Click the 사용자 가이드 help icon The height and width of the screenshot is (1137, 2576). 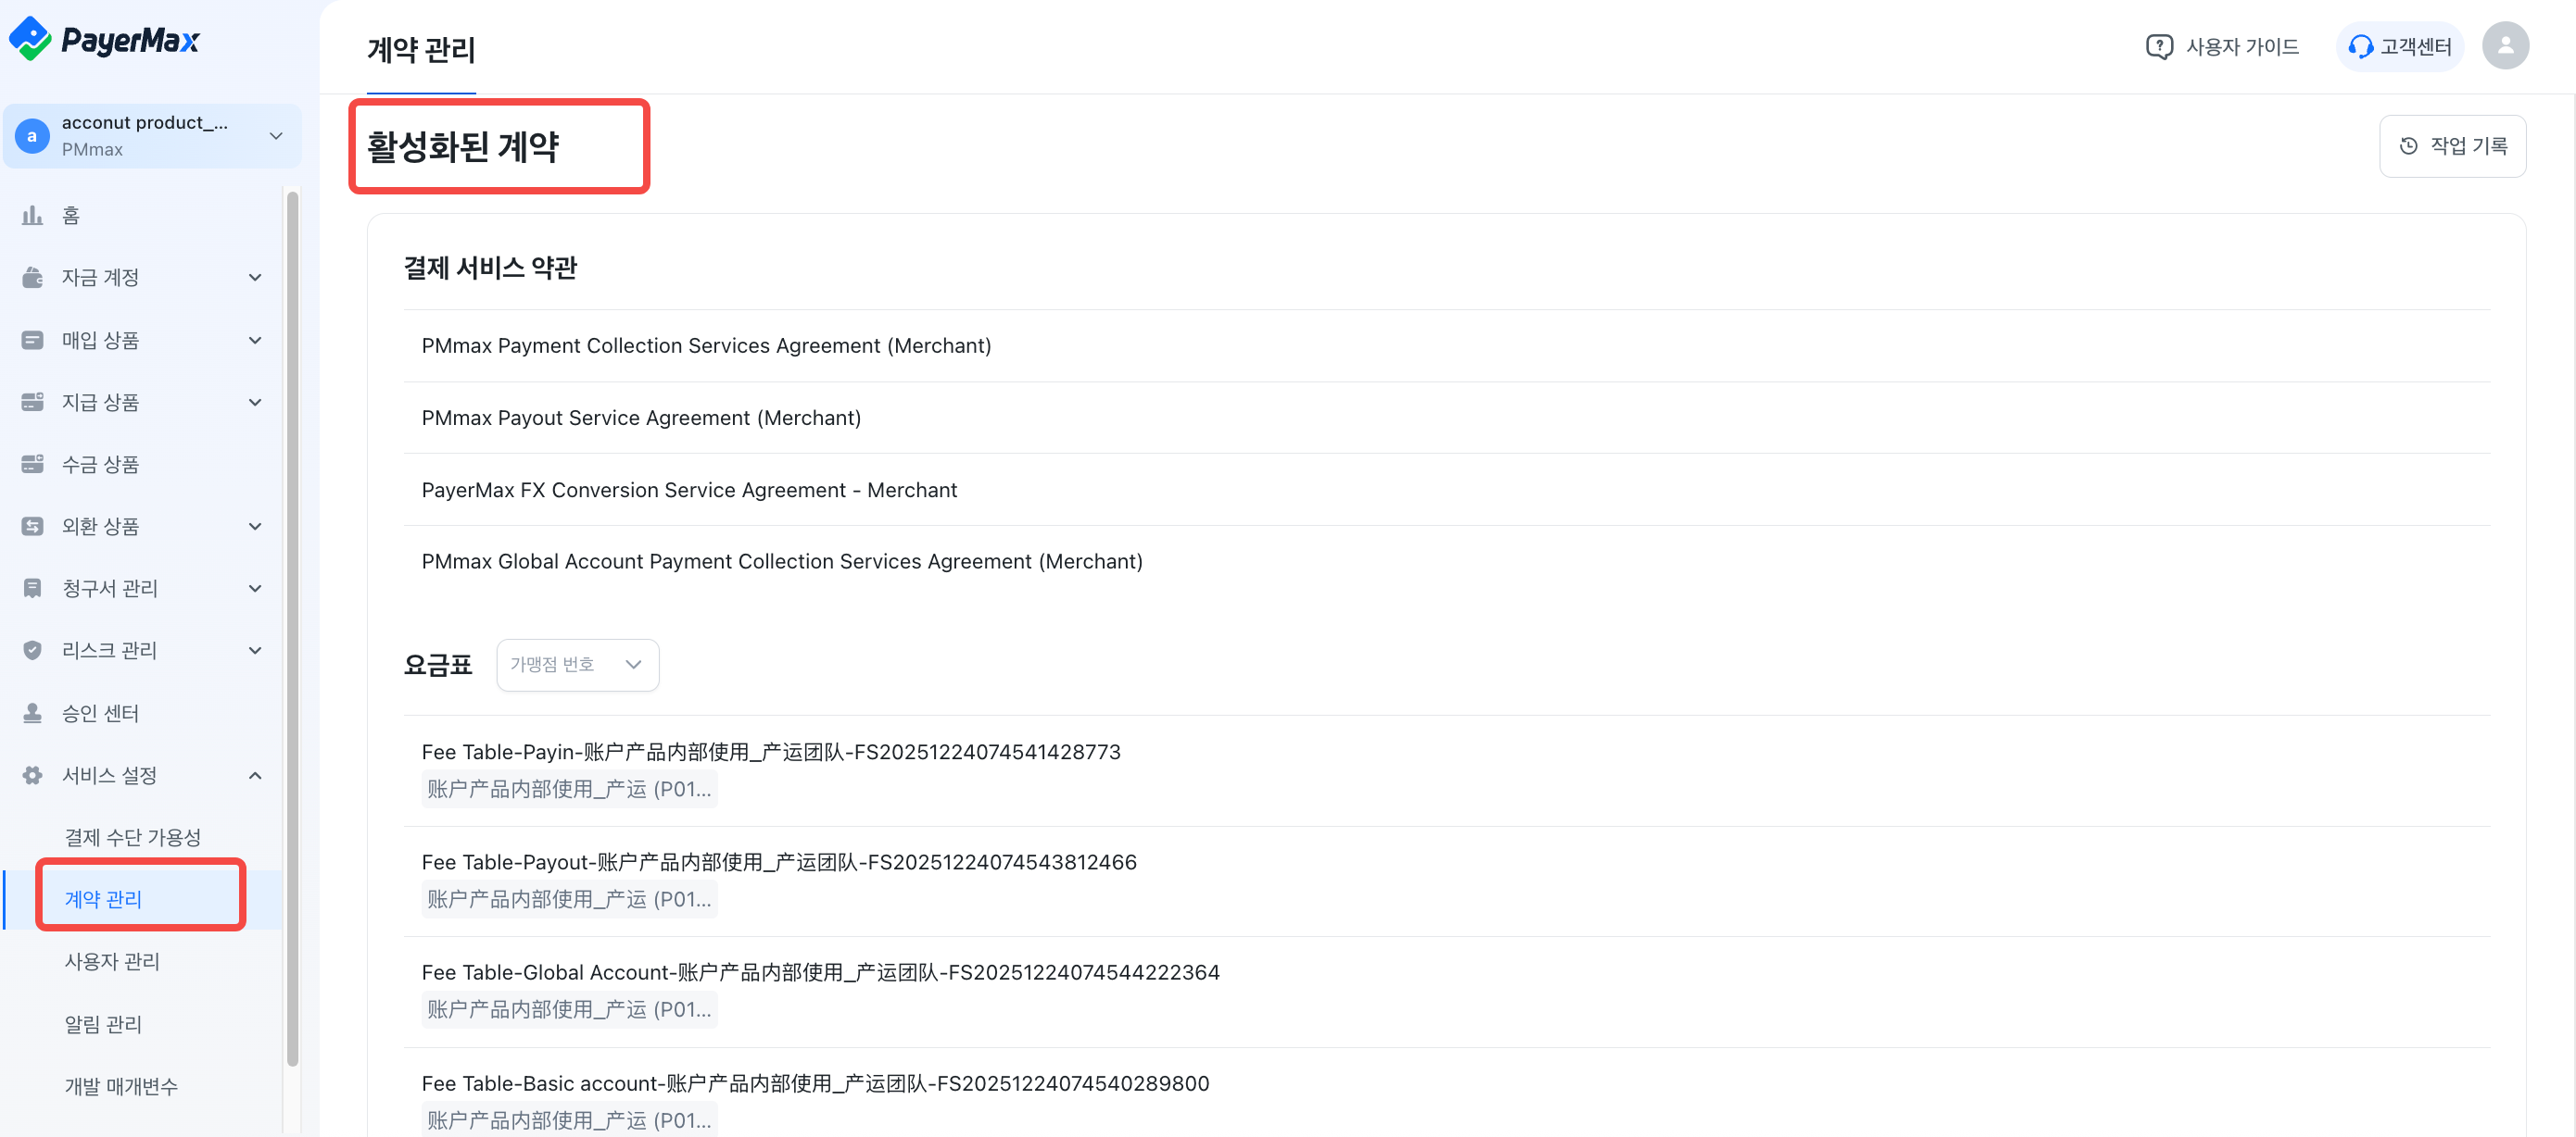(x=2159, y=46)
